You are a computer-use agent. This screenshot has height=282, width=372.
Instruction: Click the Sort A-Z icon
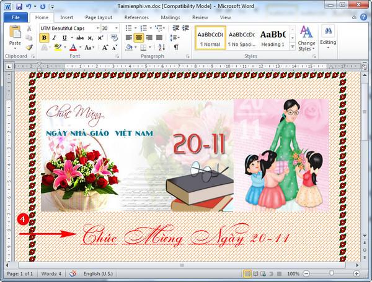point(162,48)
